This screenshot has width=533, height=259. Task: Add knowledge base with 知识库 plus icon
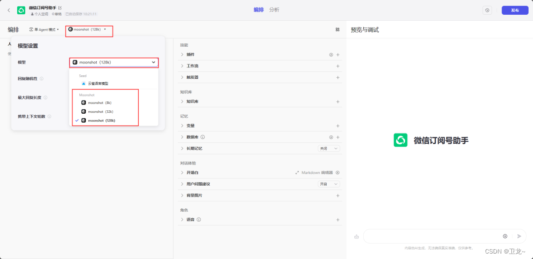click(x=338, y=101)
